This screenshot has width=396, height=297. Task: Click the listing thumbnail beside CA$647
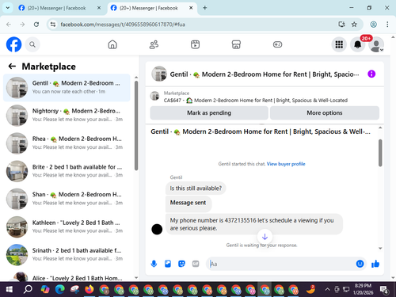click(x=154, y=96)
